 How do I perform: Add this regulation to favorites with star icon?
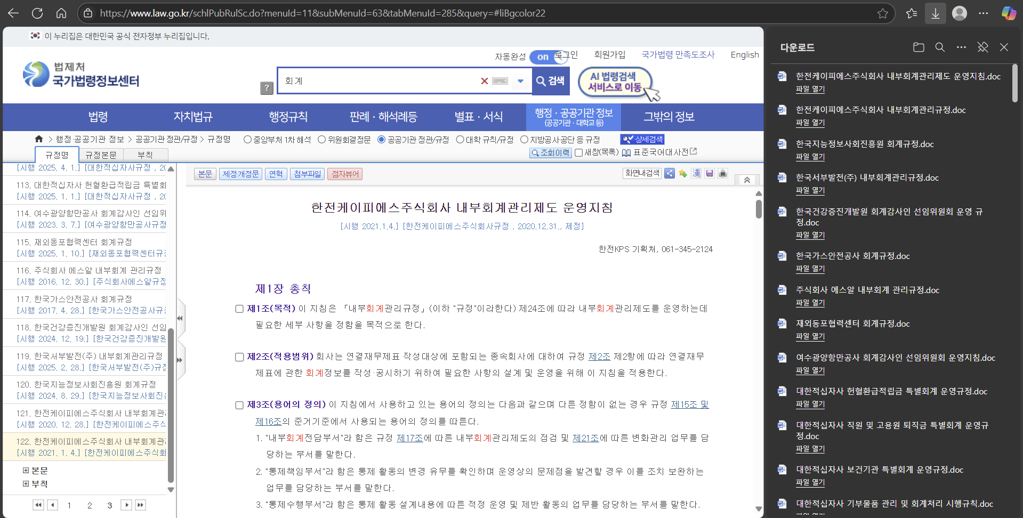point(683,173)
